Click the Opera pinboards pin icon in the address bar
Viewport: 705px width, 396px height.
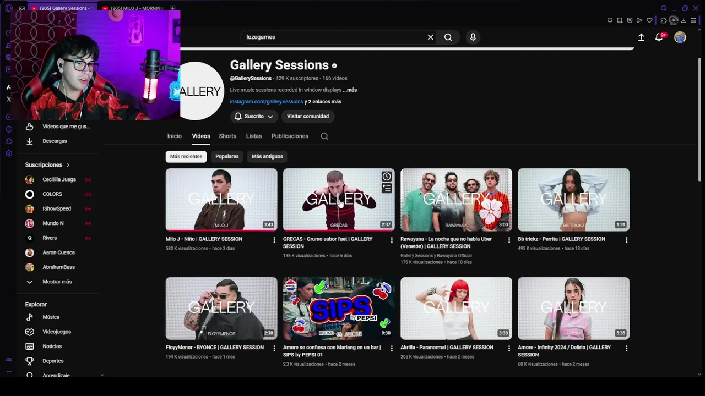(x=610, y=20)
